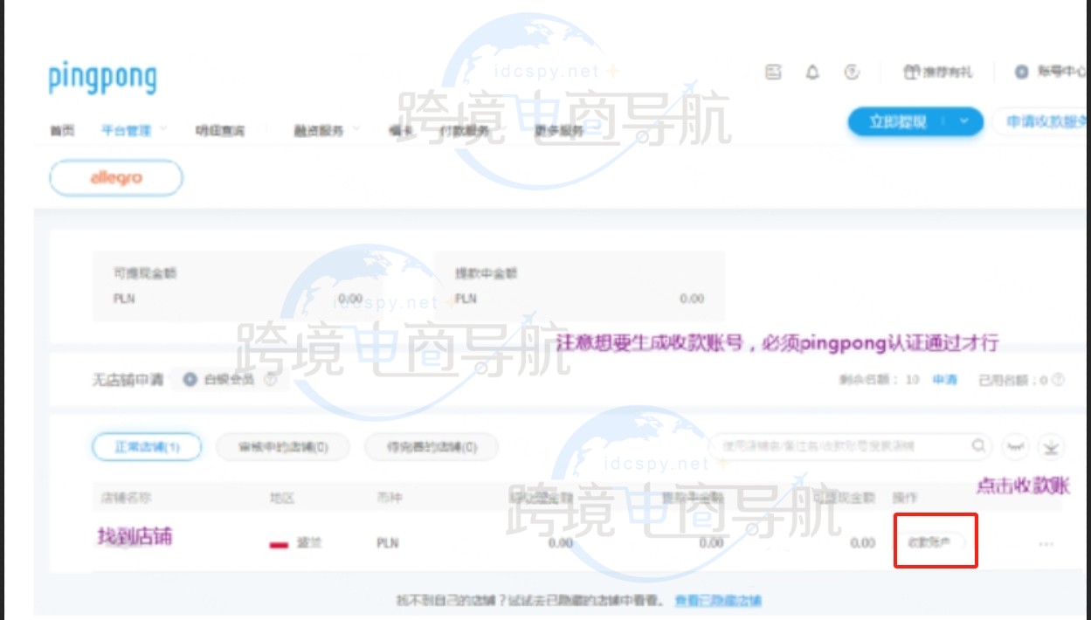Switch to the 停用的店铺(0) tab
1091x620 pixels.
(432, 446)
